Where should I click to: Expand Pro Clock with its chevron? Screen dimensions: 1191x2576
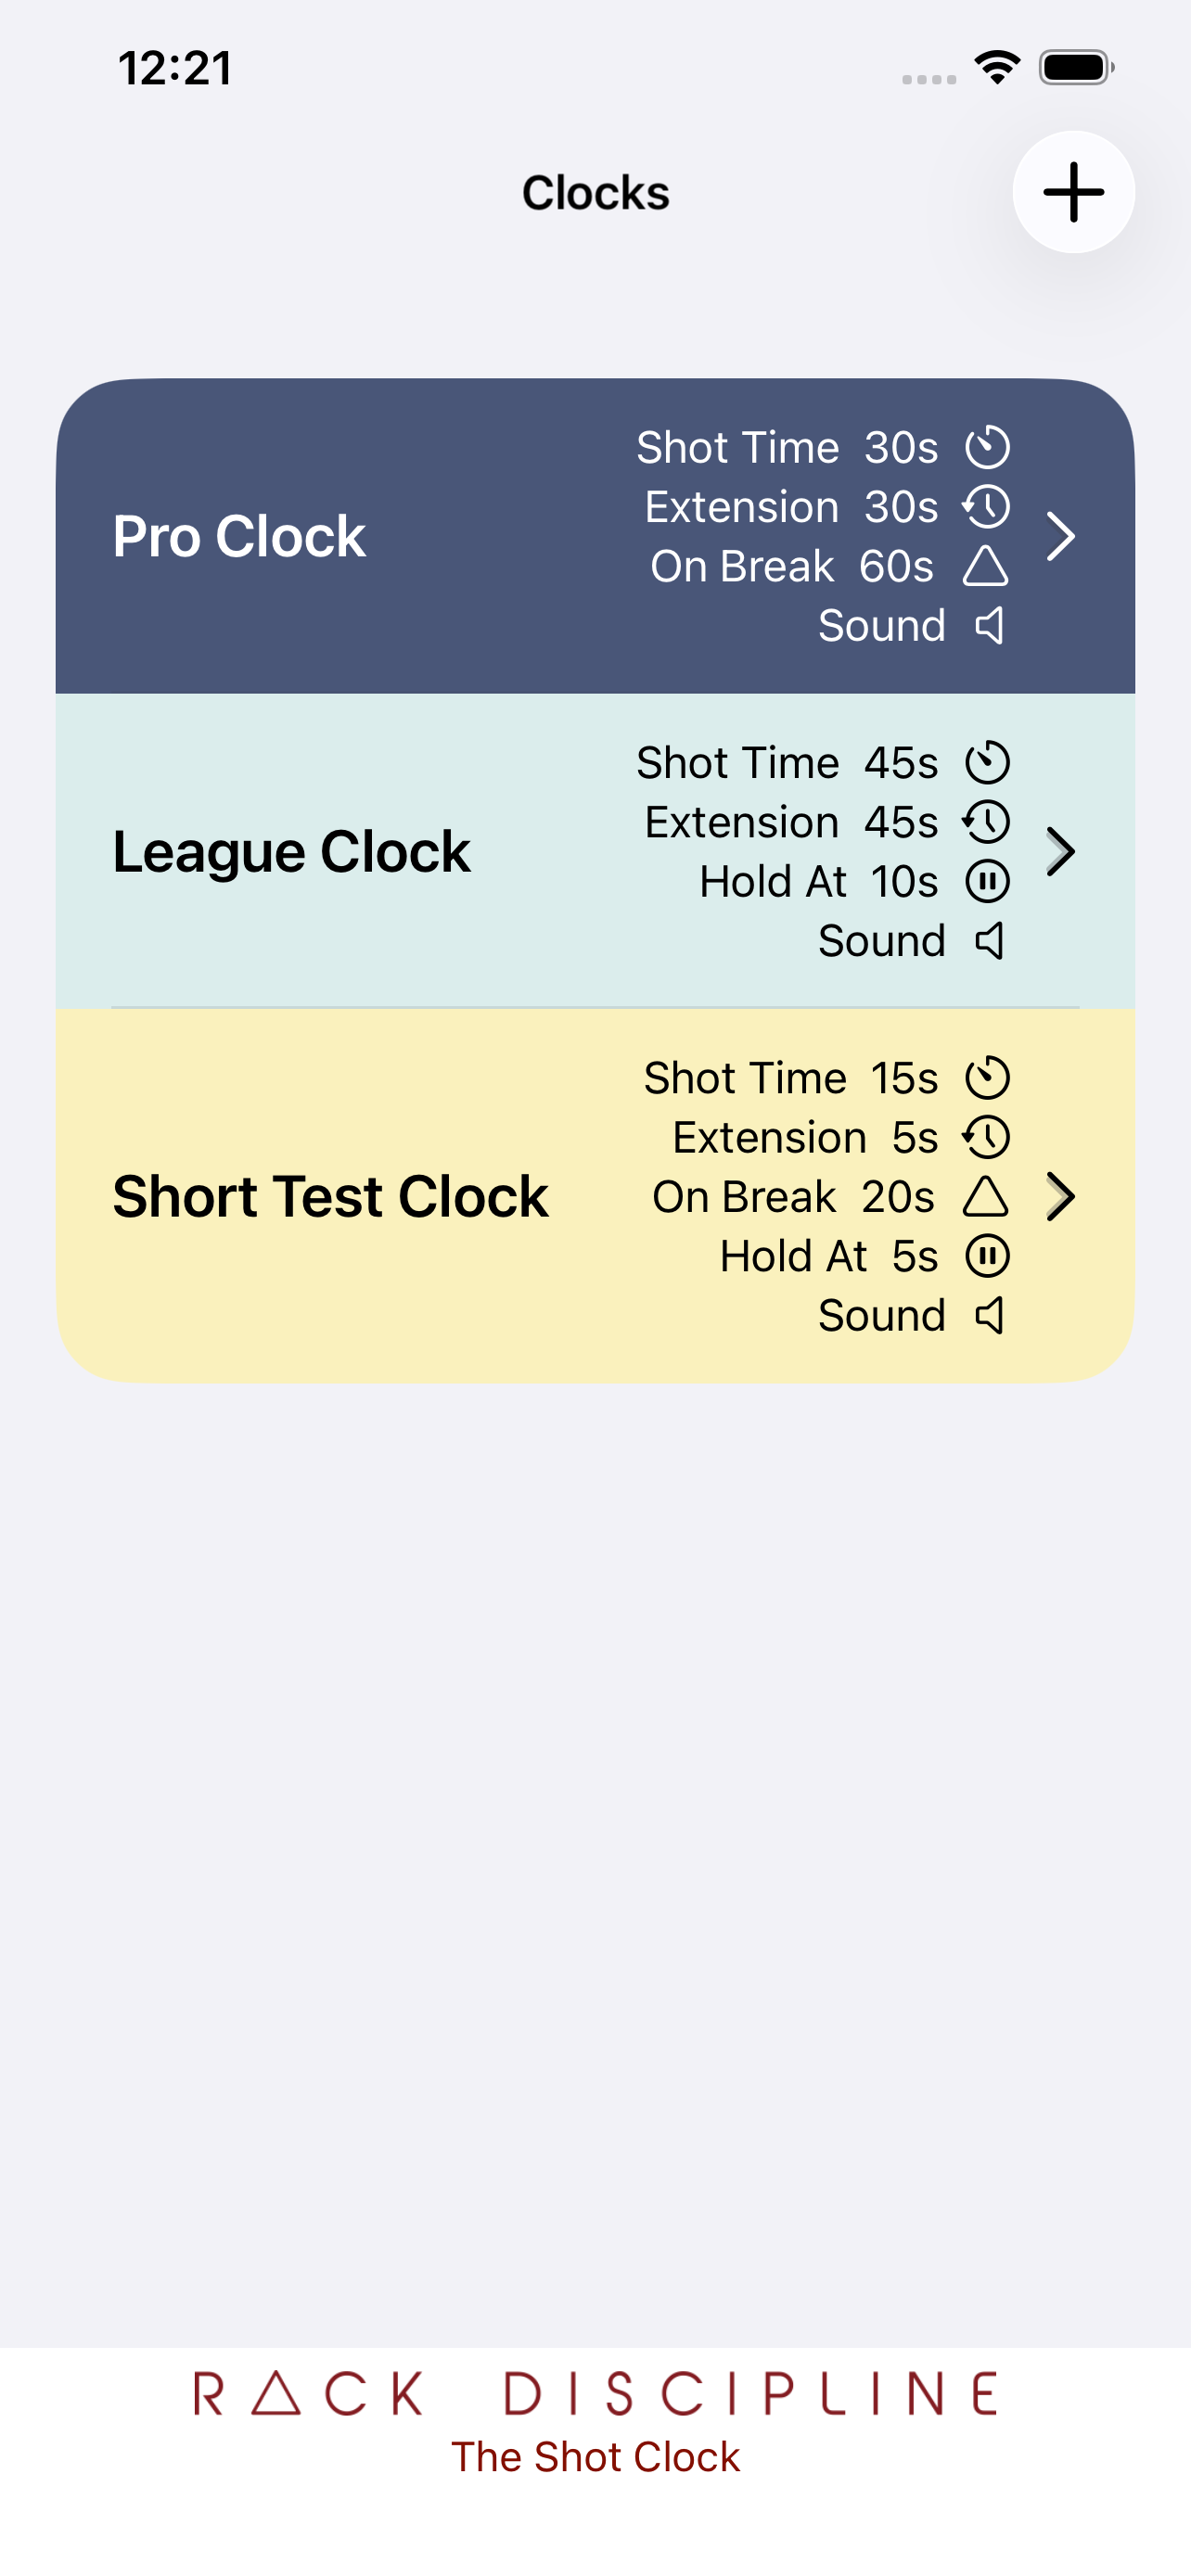pos(1060,536)
